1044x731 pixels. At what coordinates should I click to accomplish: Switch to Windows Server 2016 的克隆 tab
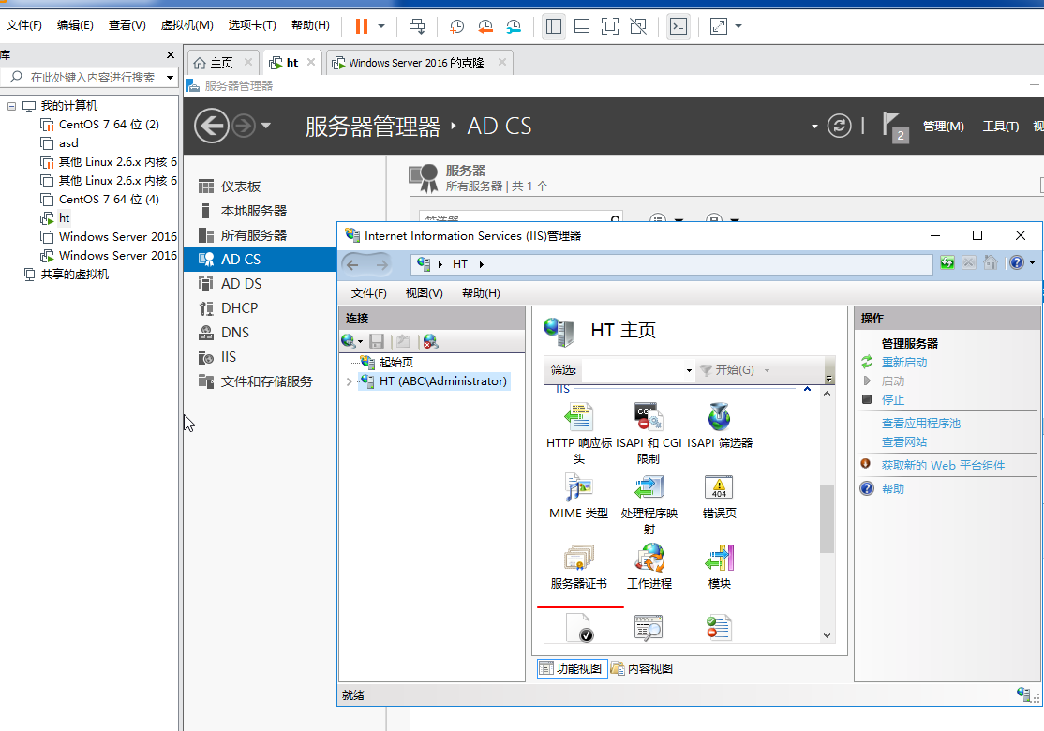pyautogui.click(x=419, y=63)
